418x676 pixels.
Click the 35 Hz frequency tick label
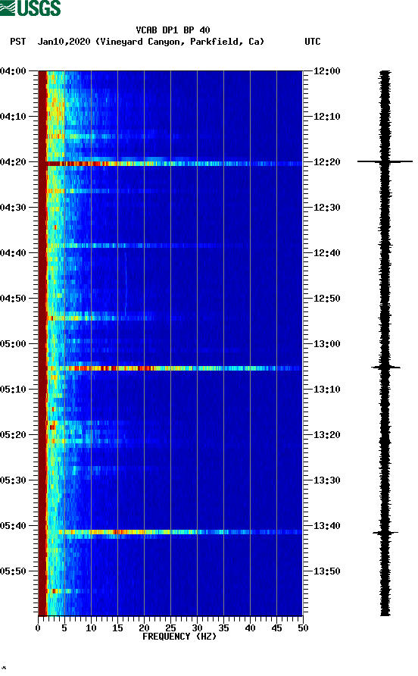pos(223,628)
